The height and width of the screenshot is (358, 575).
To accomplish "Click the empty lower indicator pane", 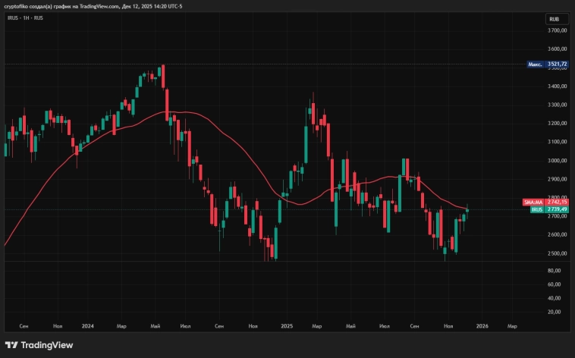I will (x=266, y=292).
